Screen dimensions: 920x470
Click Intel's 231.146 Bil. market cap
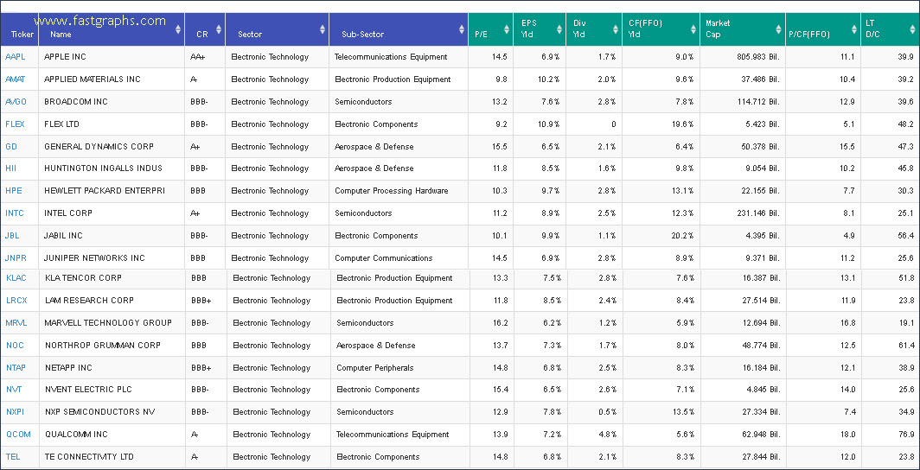[757, 213]
